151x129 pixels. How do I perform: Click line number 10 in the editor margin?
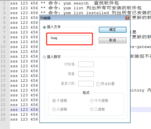(x=3, y=47)
